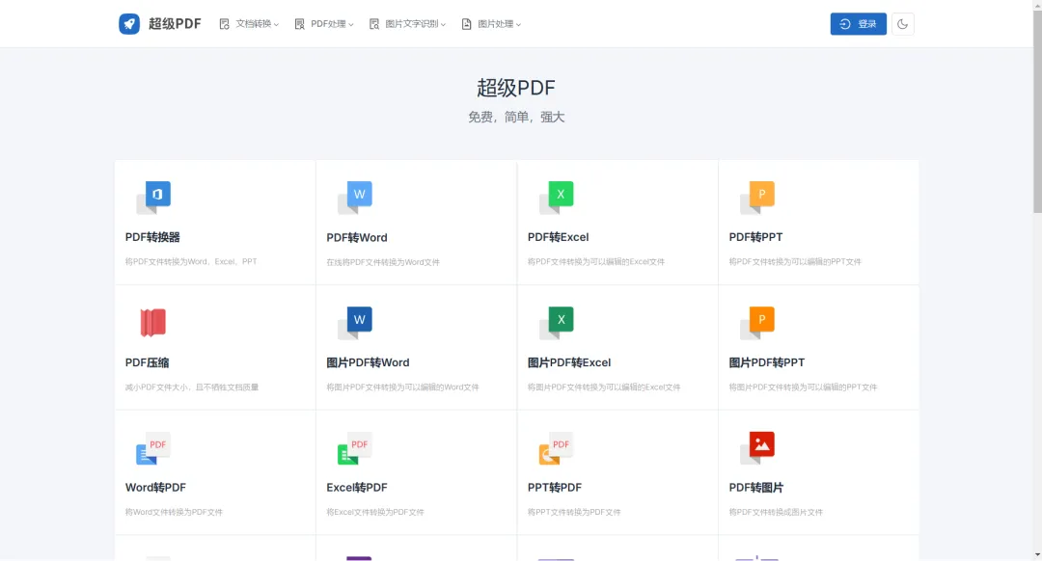1042x561 pixels.
Task: Expand the 图片处理 dropdown chevron
Action: click(x=518, y=24)
